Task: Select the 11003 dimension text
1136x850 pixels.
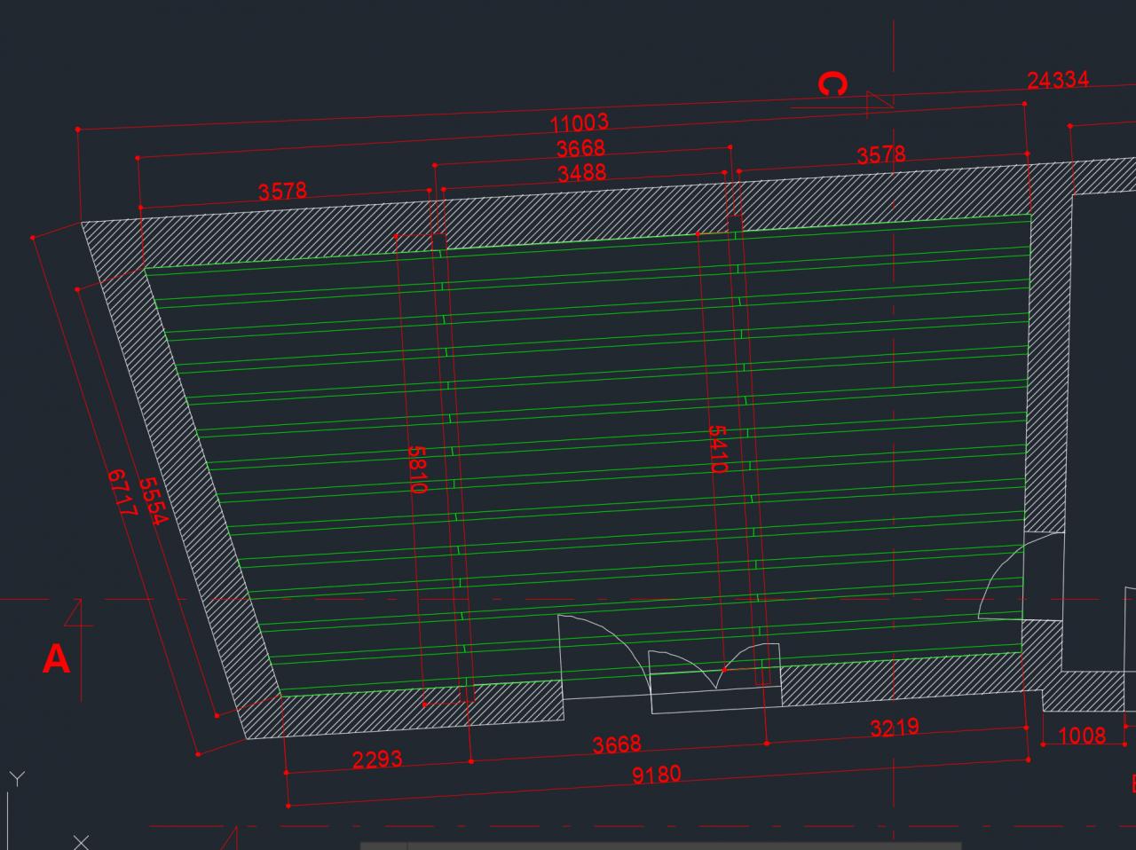Action: tap(580, 122)
